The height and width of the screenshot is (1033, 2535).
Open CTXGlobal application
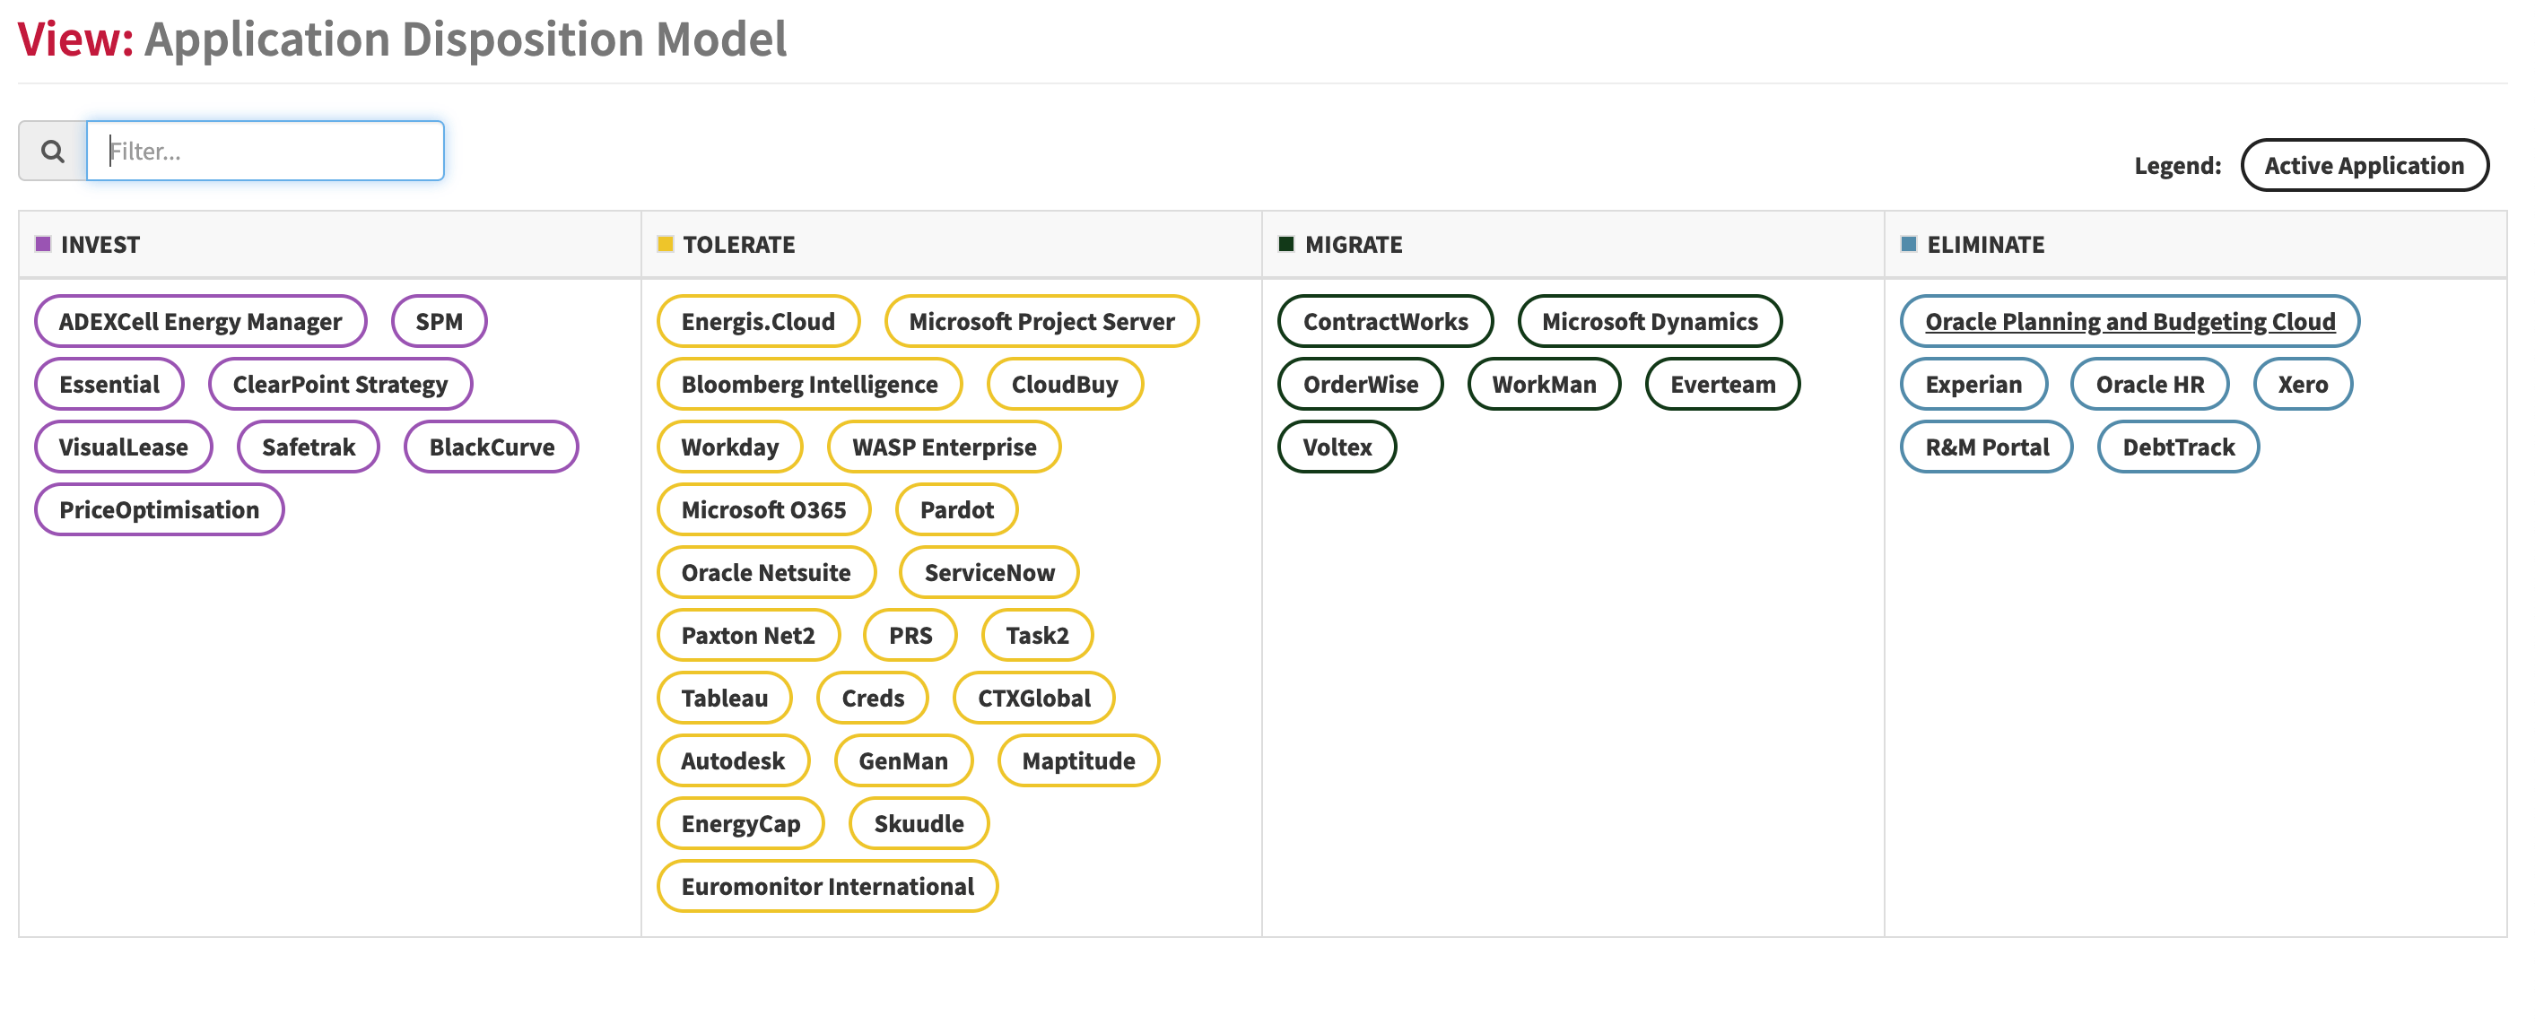(x=1034, y=699)
